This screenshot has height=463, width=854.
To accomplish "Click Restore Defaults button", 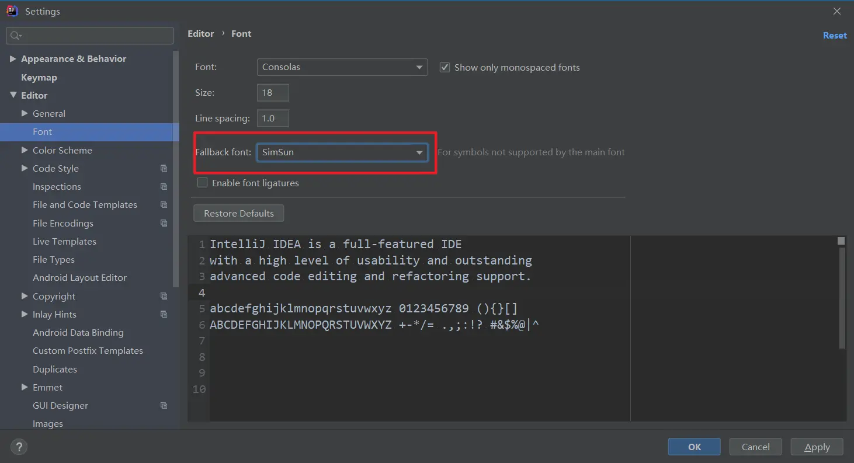I will tap(238, 213).
